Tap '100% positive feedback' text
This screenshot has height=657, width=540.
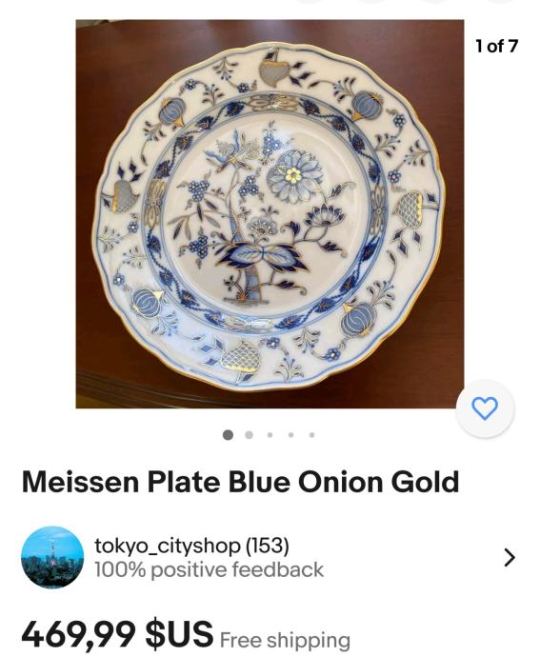click(209, 569)
